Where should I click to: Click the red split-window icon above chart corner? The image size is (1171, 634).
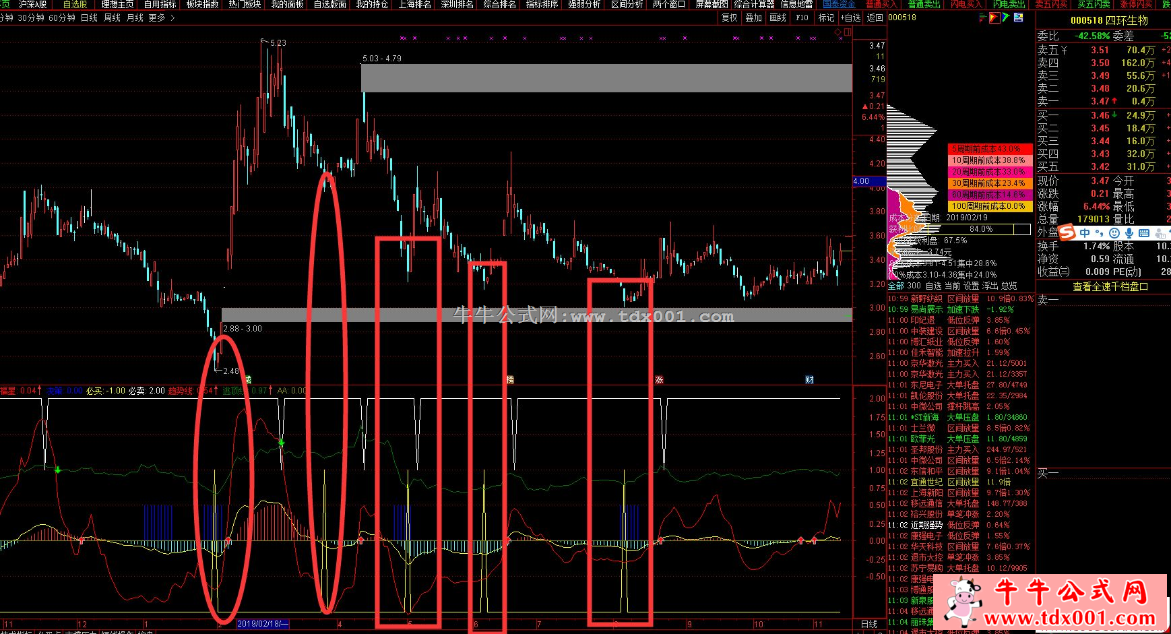pos(847,32)
